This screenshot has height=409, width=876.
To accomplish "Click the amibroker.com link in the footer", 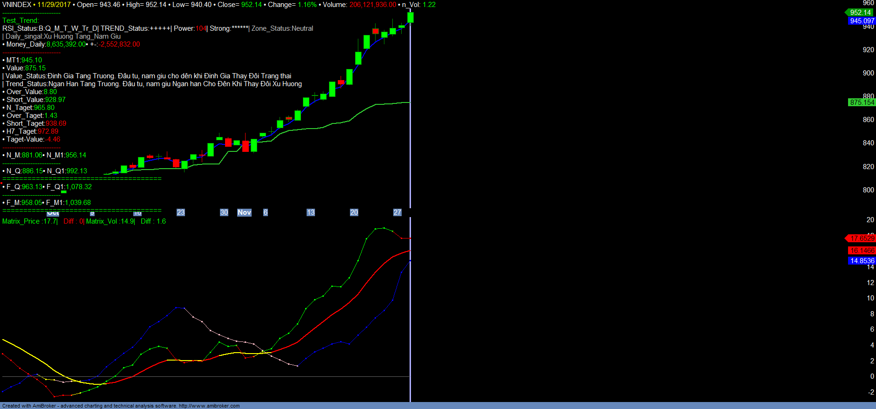I will [x=209, y=406].
